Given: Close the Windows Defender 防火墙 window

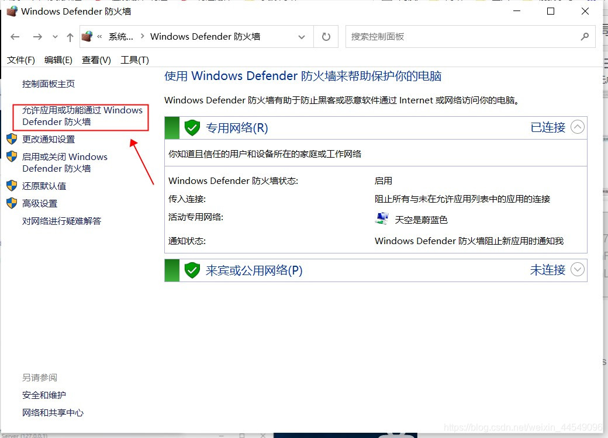Looking at the screenshot, I should point(585,11).
